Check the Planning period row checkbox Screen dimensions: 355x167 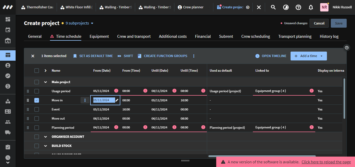point(37,128)
